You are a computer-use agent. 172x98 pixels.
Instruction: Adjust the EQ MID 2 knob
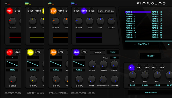click(157, 75)
